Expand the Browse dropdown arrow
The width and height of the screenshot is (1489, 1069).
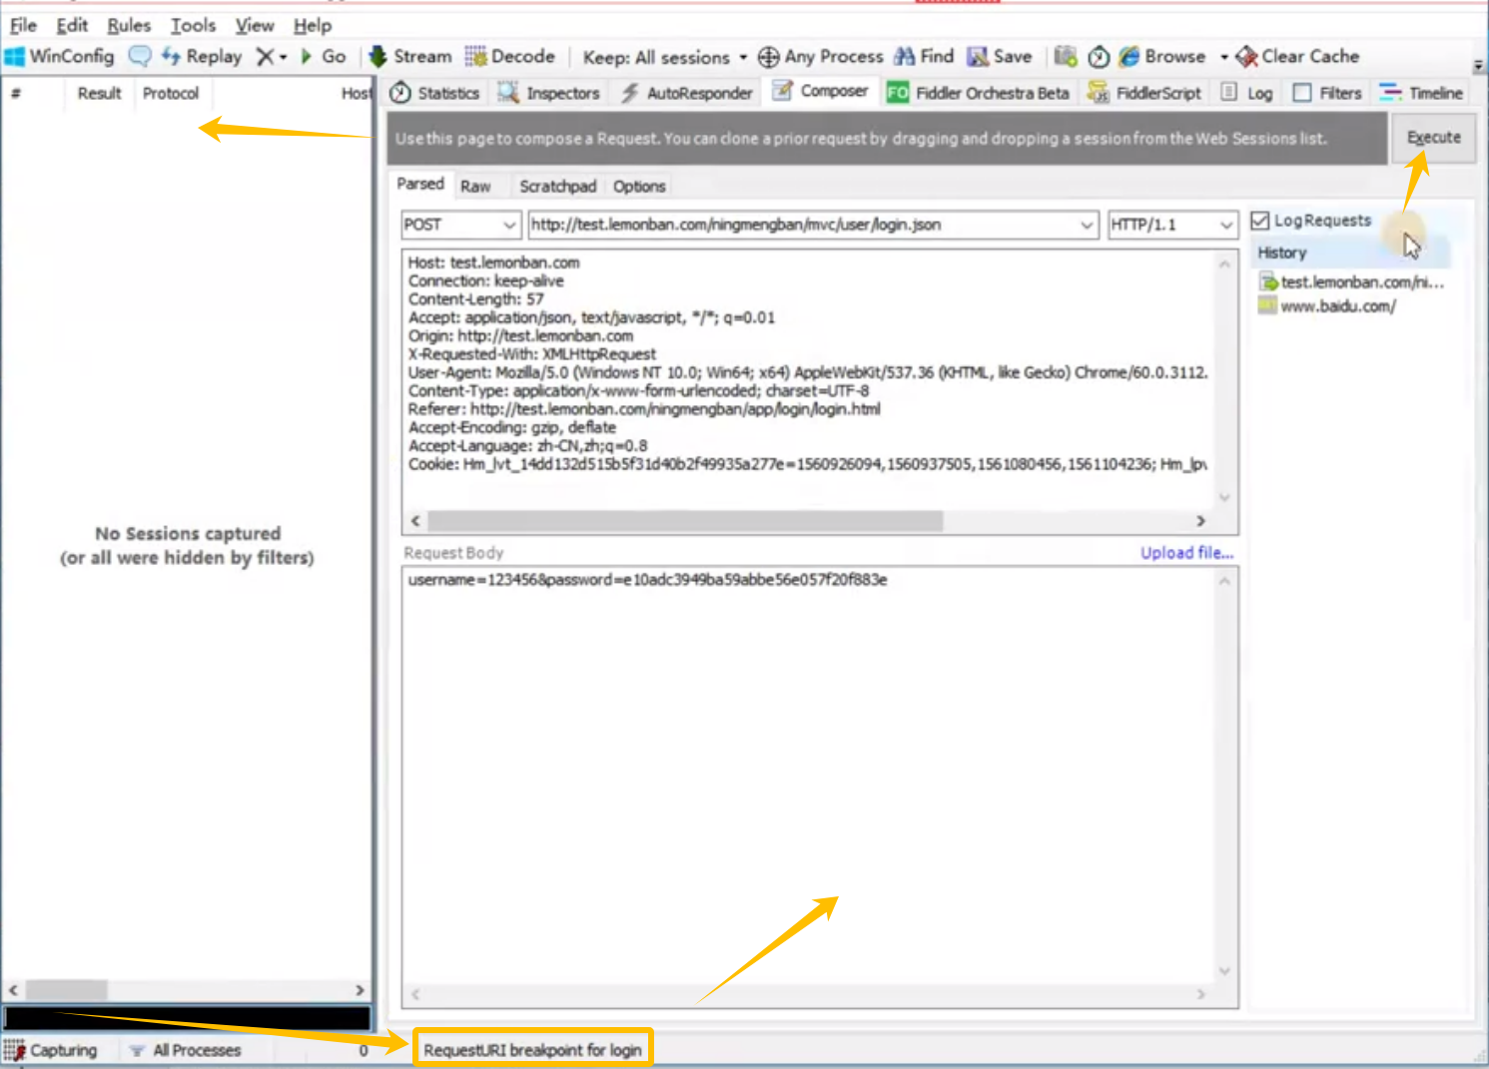1224,57
